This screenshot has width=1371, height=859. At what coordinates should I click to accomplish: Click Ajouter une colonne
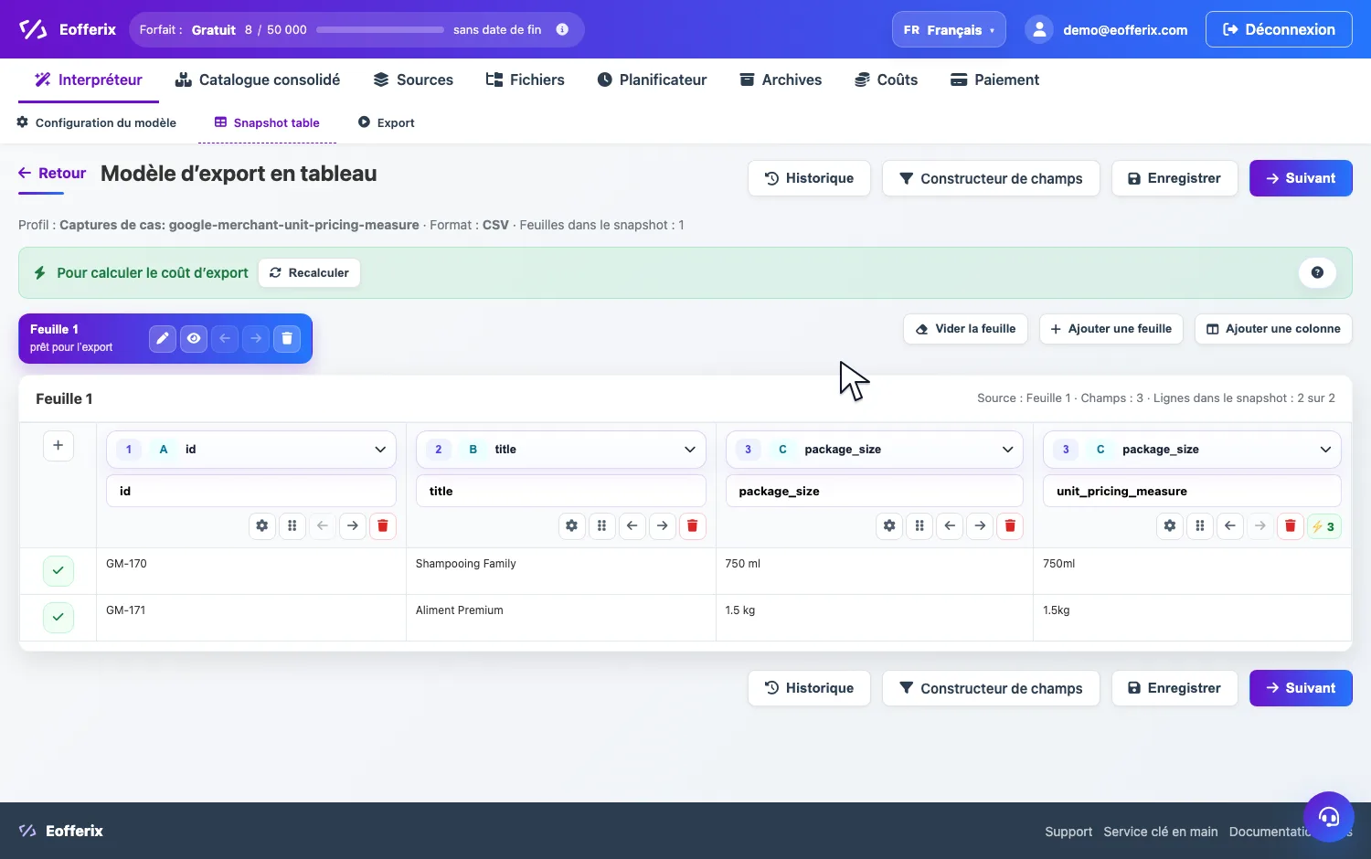[1273, 329]
